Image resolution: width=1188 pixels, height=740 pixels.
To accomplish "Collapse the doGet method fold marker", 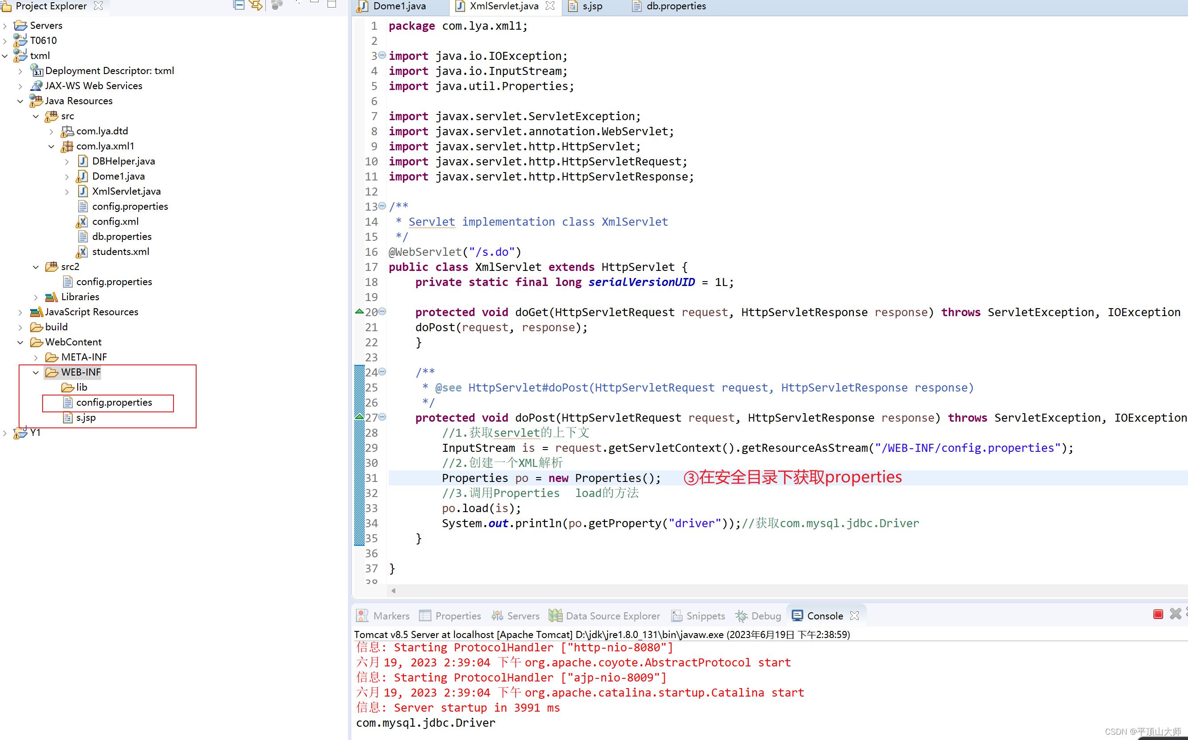I will click(382, 311).
